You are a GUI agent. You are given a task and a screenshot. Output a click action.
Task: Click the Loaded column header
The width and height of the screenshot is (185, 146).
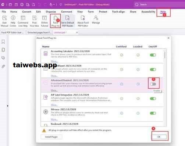click(138, 46)
